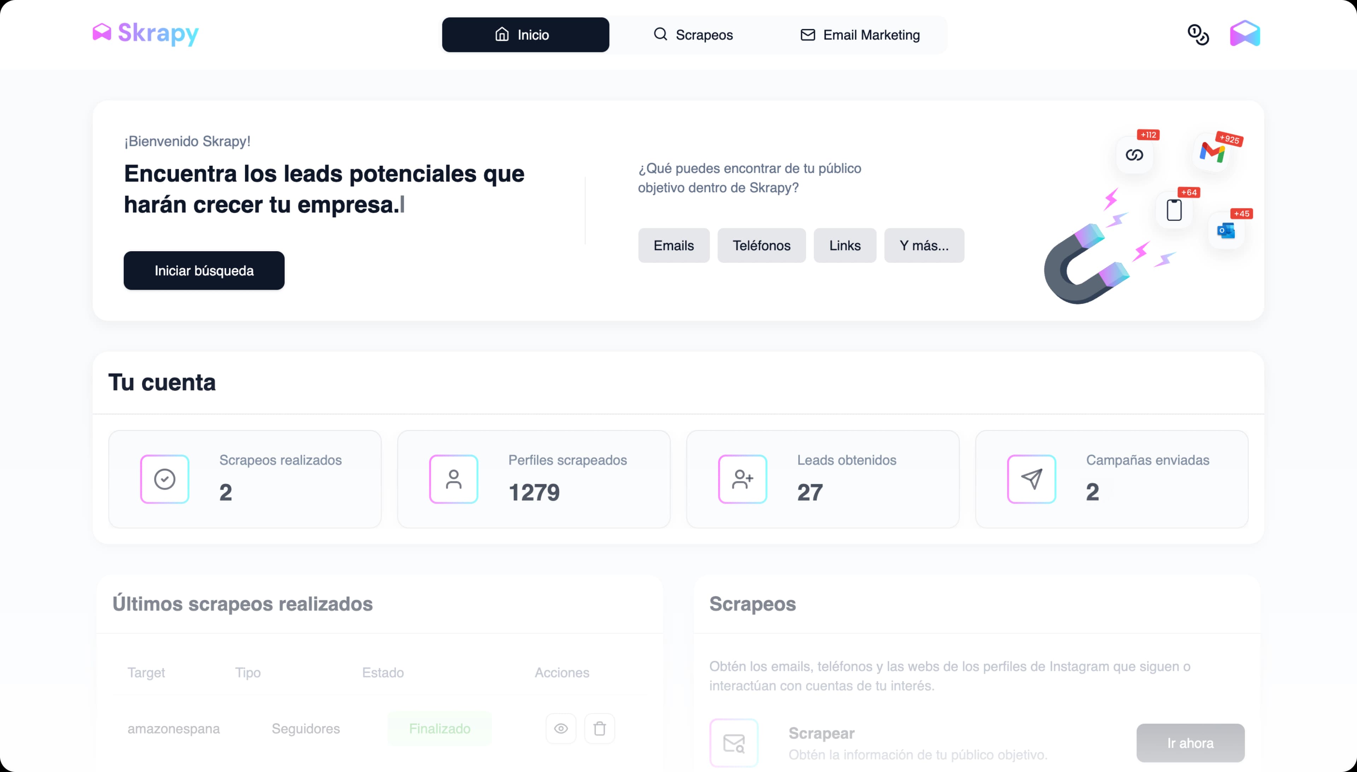Click the Scrapear title text
1357x772 pixels.
821,733
